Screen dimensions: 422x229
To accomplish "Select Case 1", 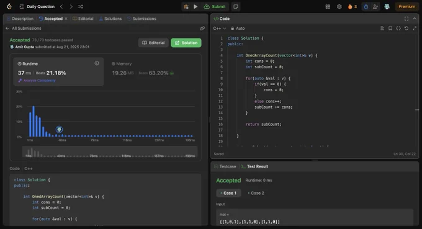I will pyautogui.click(x=228, y=193).
